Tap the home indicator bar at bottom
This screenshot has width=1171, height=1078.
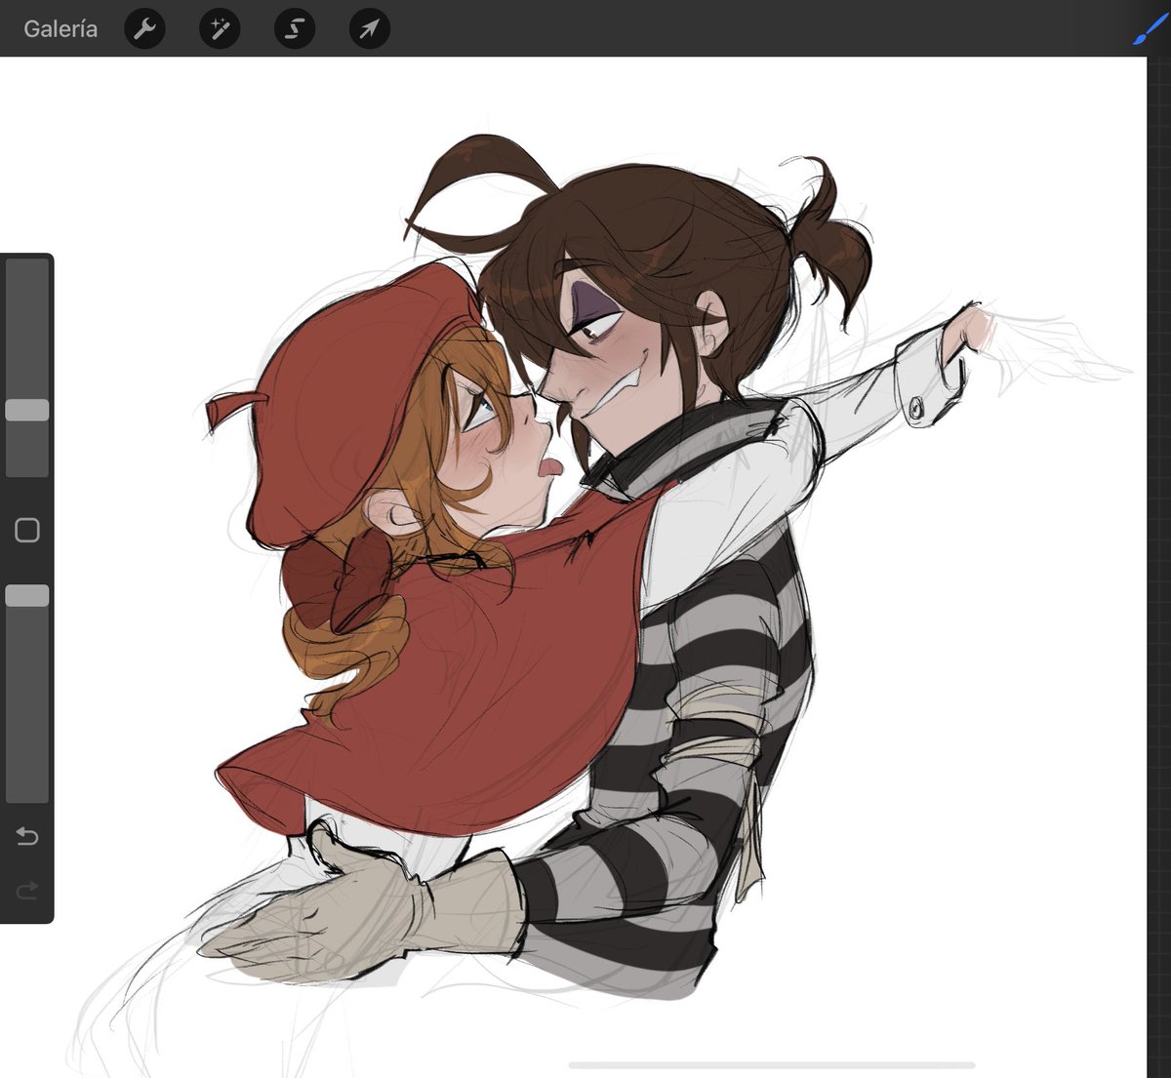[772, 1065]
